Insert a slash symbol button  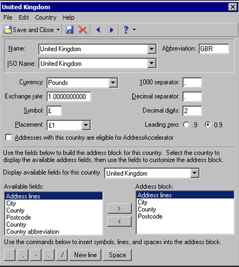coord(62,255)
